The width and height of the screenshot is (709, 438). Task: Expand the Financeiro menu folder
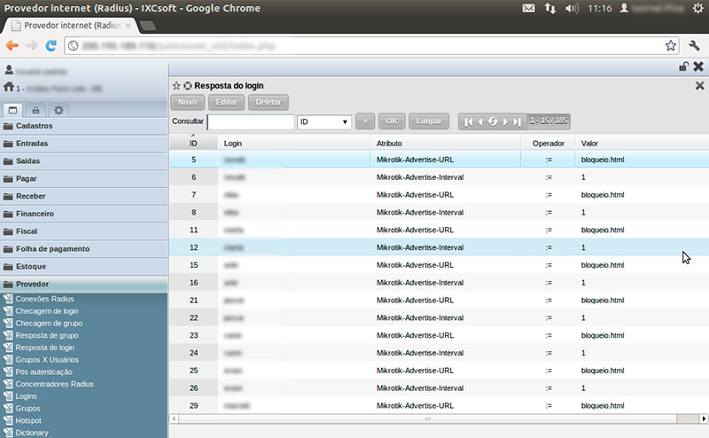(x=83, y=214)
